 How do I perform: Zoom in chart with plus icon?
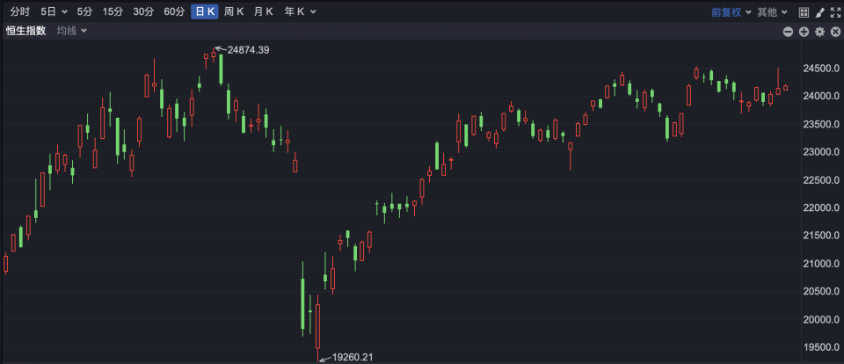click(x=804, y=32)
